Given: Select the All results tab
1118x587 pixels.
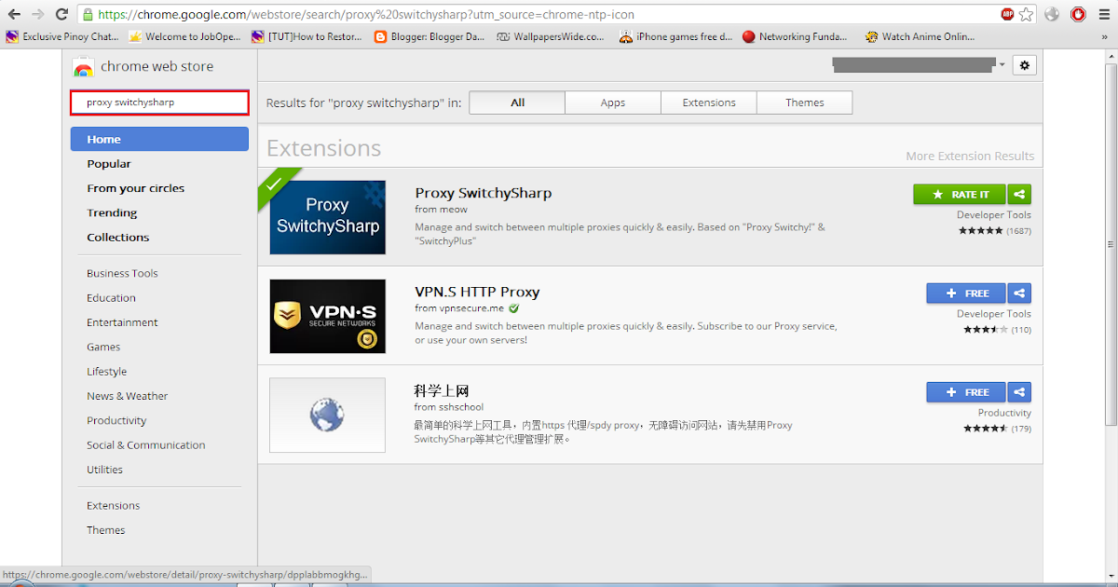Looking at the screenshot, I should [x=517, y=102].
